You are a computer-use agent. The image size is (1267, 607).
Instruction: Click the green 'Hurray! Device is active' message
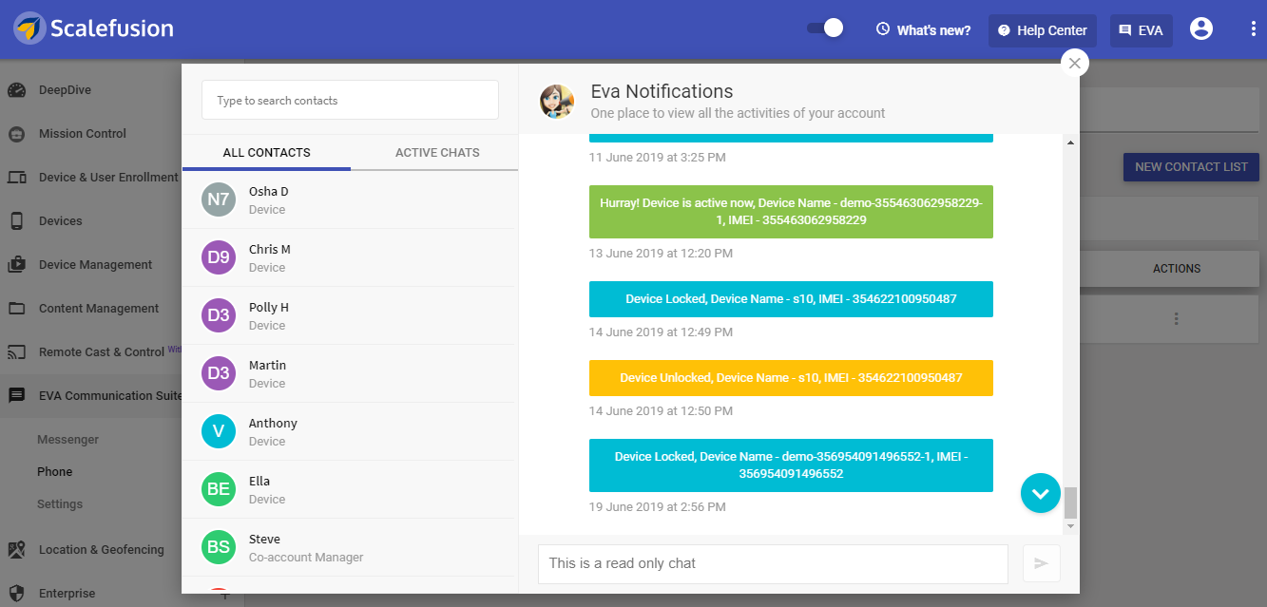[x=791, y=212]
